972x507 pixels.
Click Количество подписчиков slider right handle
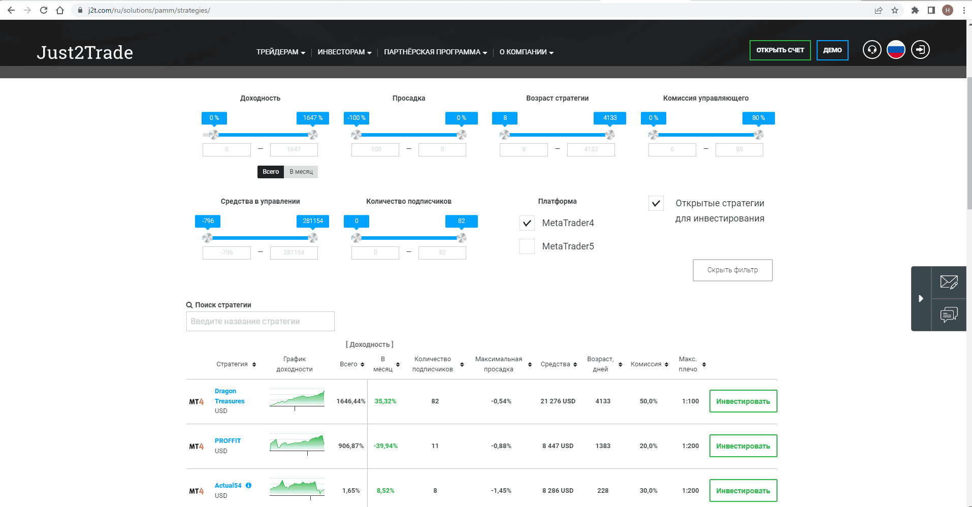(461, 238)
